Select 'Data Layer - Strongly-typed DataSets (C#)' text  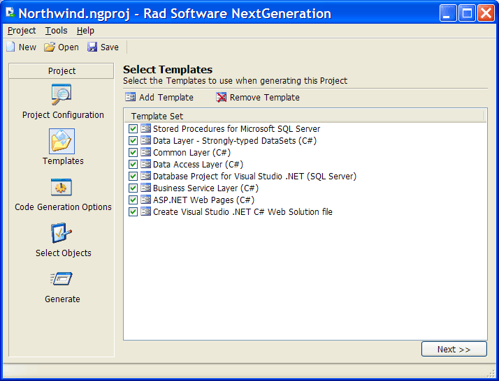tap(235, 140)
